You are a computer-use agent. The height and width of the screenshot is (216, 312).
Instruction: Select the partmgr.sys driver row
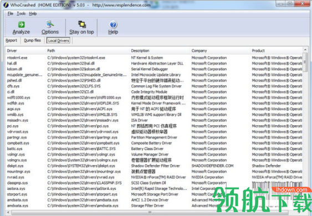[154, 137]
